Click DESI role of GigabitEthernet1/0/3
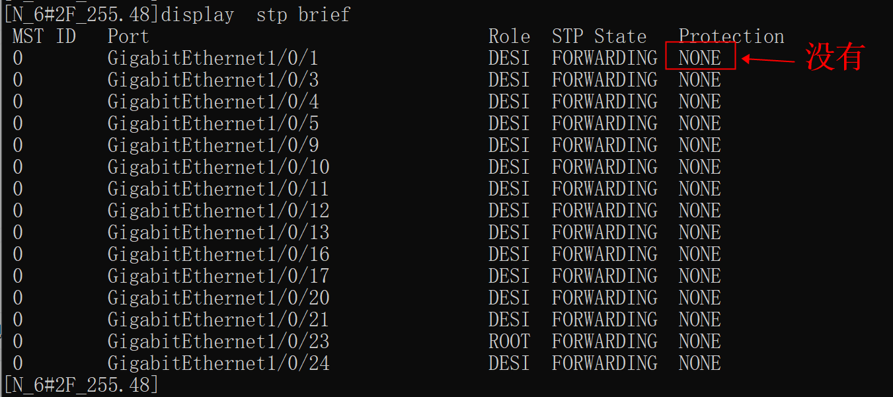This screenshot has width=893, height=397. point(509,80)
